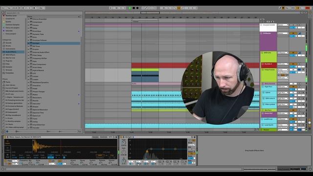Click the Saturator device icon
Screen dimensions: 313x176
(x=31, y=104)
